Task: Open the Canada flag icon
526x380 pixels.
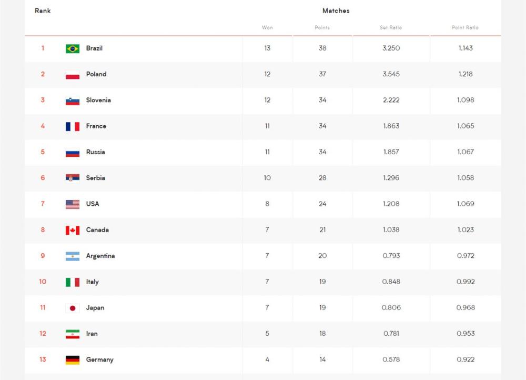Action: point(73,231)
